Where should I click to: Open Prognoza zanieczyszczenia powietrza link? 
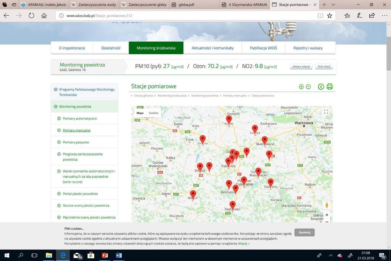pyautogui.click(x=82, y=157)
